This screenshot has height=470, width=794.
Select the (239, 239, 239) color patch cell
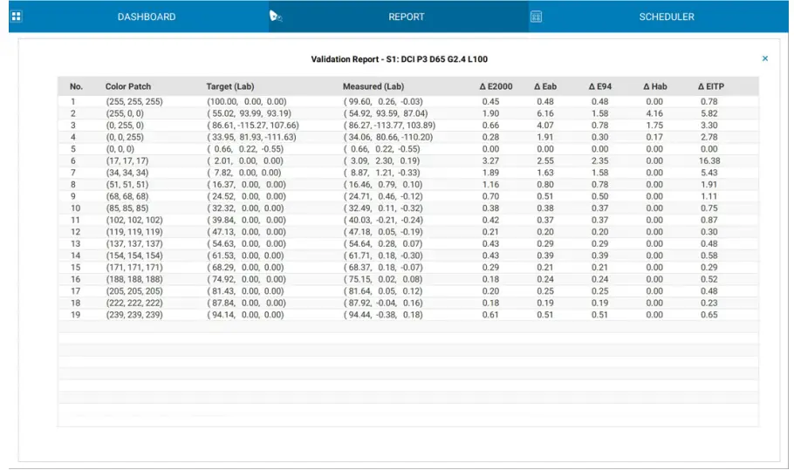point(134,315)
